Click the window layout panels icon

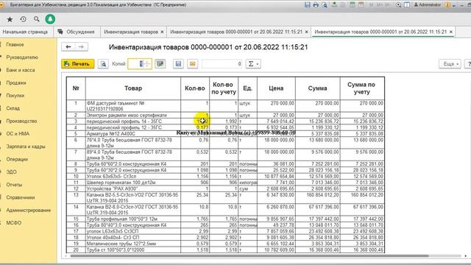tap(407, 5)
